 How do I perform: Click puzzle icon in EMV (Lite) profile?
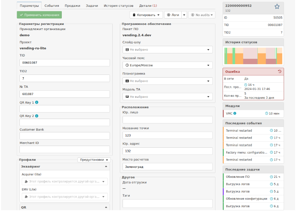coord(26,197)
